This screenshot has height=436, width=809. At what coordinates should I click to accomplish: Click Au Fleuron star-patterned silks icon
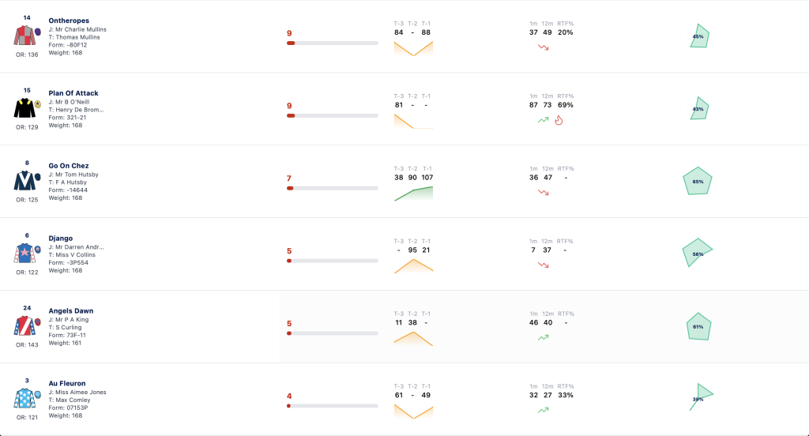click(27, 398)
